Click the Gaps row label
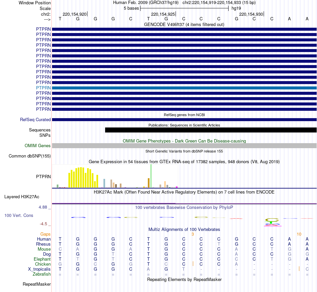317x292 pixels. 45,234
